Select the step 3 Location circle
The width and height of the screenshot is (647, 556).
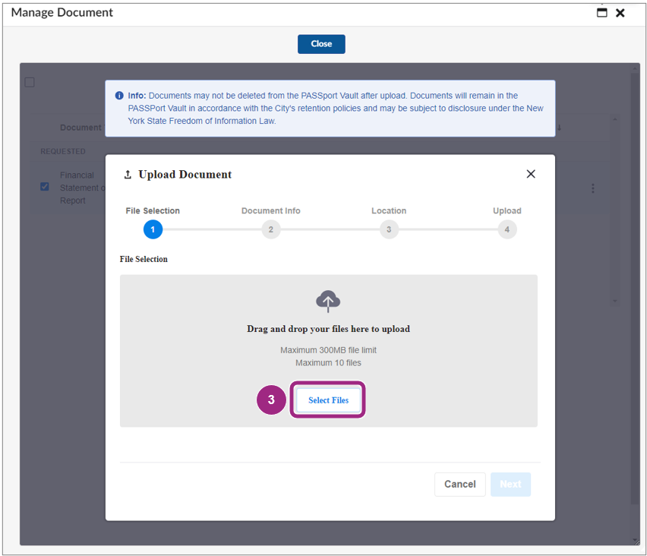click(389, 229)
